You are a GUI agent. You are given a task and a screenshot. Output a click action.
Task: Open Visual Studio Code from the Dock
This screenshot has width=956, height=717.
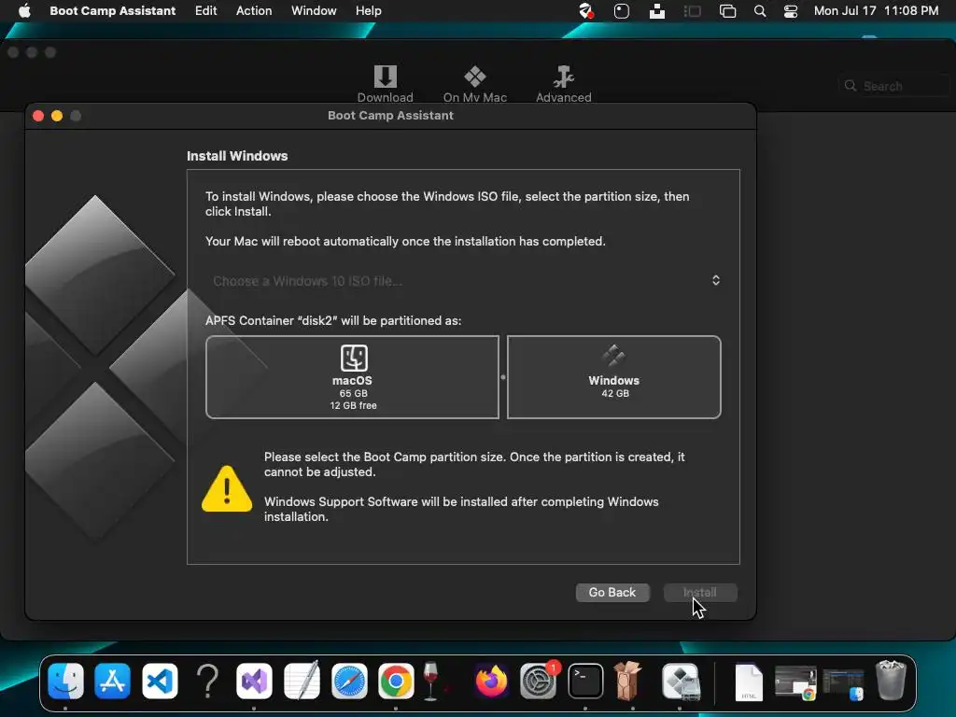click(160, 681)
